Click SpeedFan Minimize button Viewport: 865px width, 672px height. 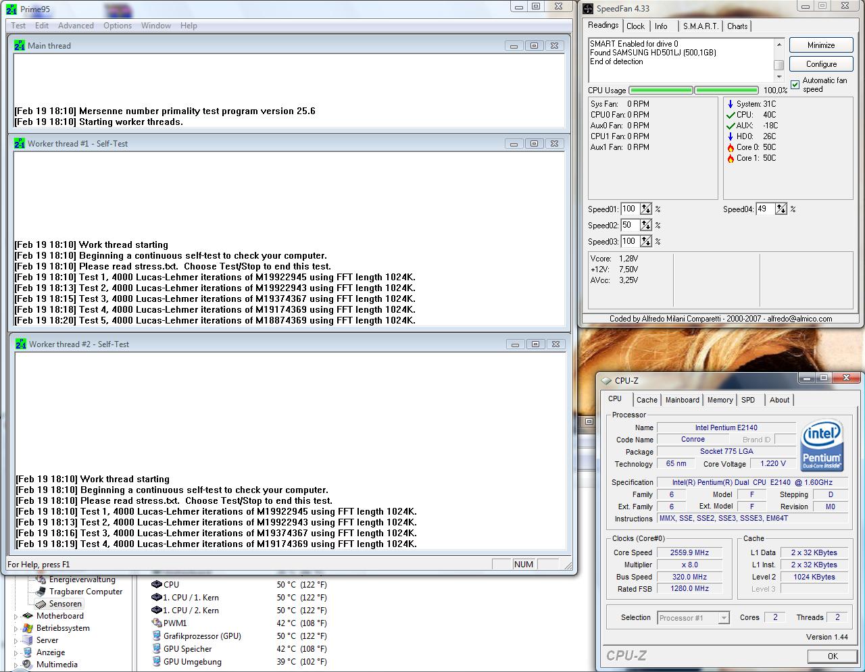821,45
